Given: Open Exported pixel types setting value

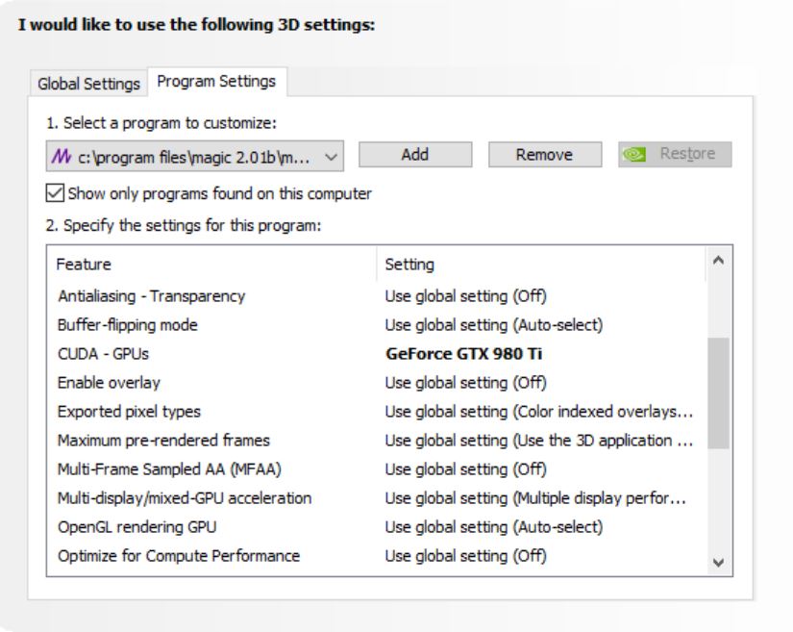Looking at the screenshot, I should point(539,412).
